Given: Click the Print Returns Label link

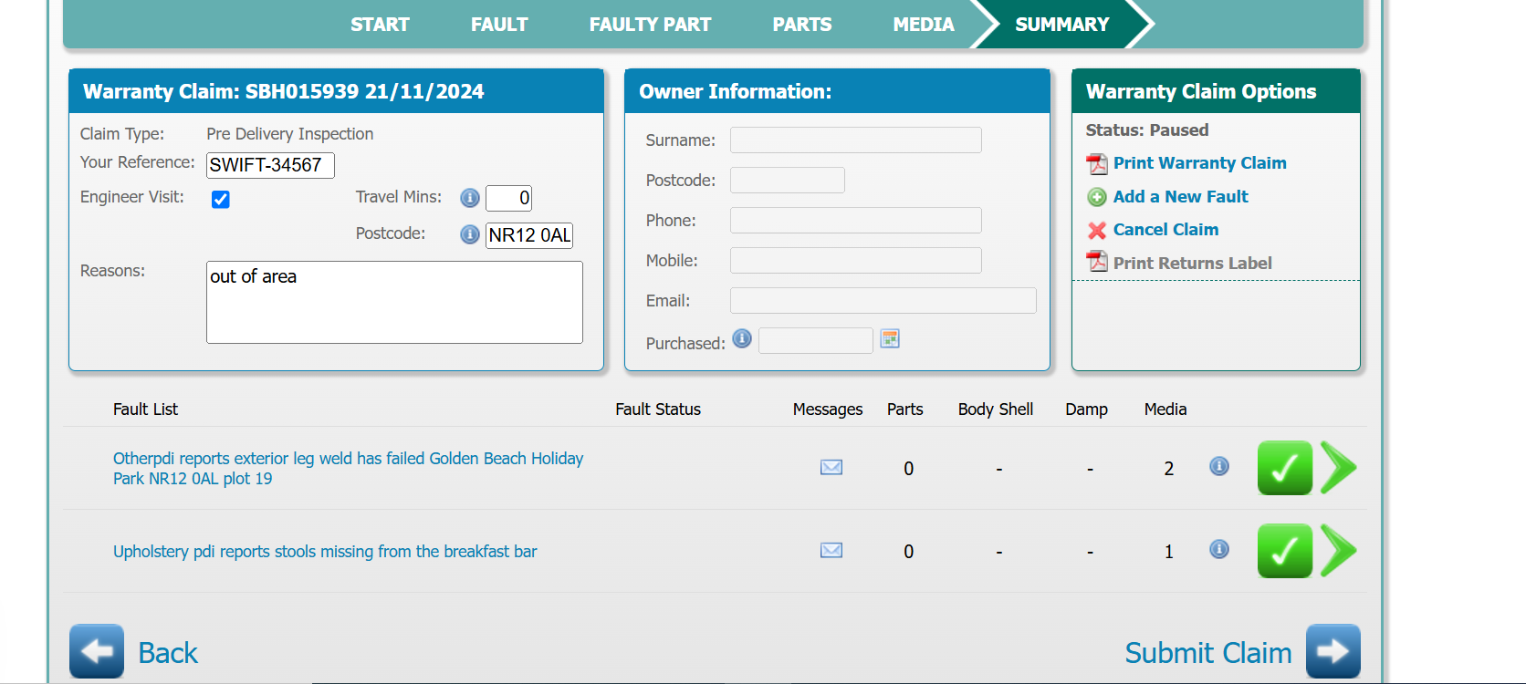Looking at the screenshot, I should coord(1193,264).
